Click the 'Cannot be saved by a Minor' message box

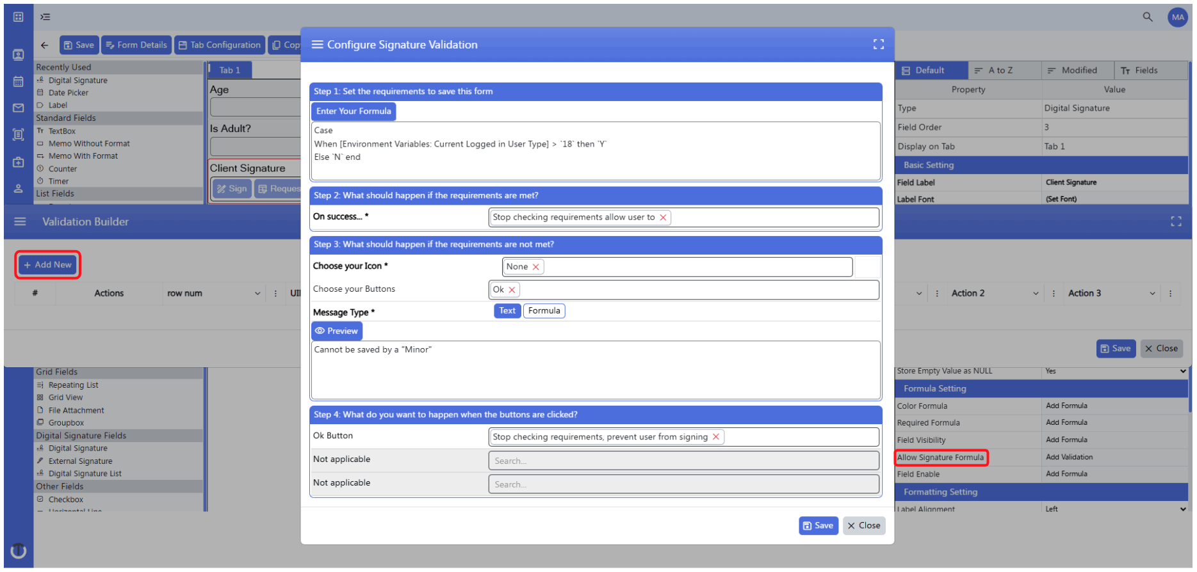pos(596,370)
